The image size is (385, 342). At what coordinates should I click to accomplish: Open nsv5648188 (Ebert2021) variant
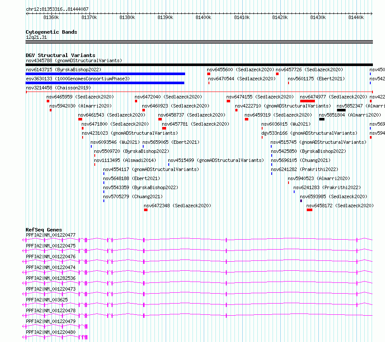tap(132, 178)
